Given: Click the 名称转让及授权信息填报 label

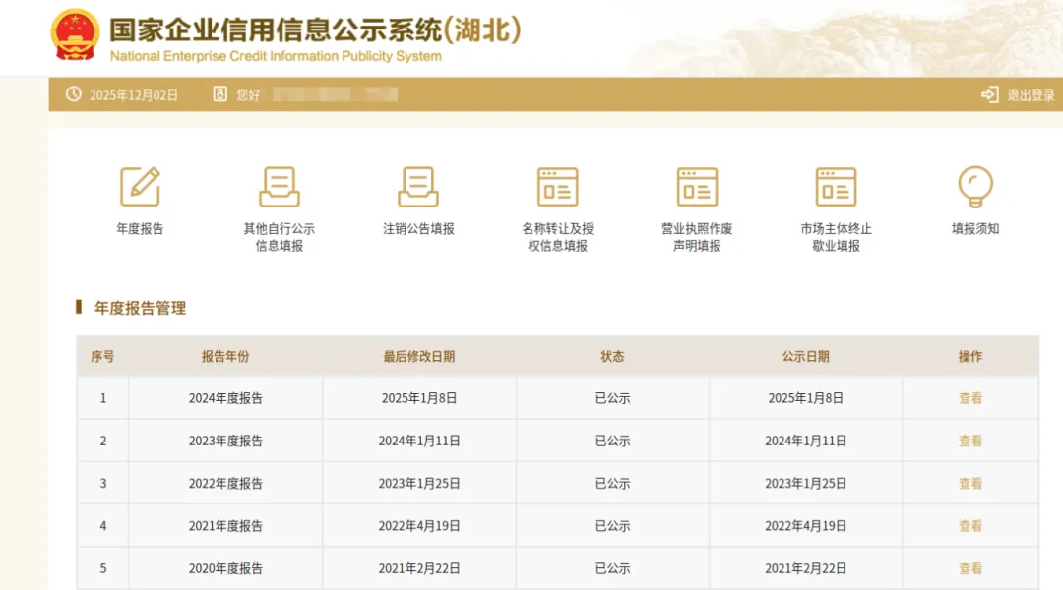Looking at the screenshot, I should pyautogui.click(x=558, y=237).
